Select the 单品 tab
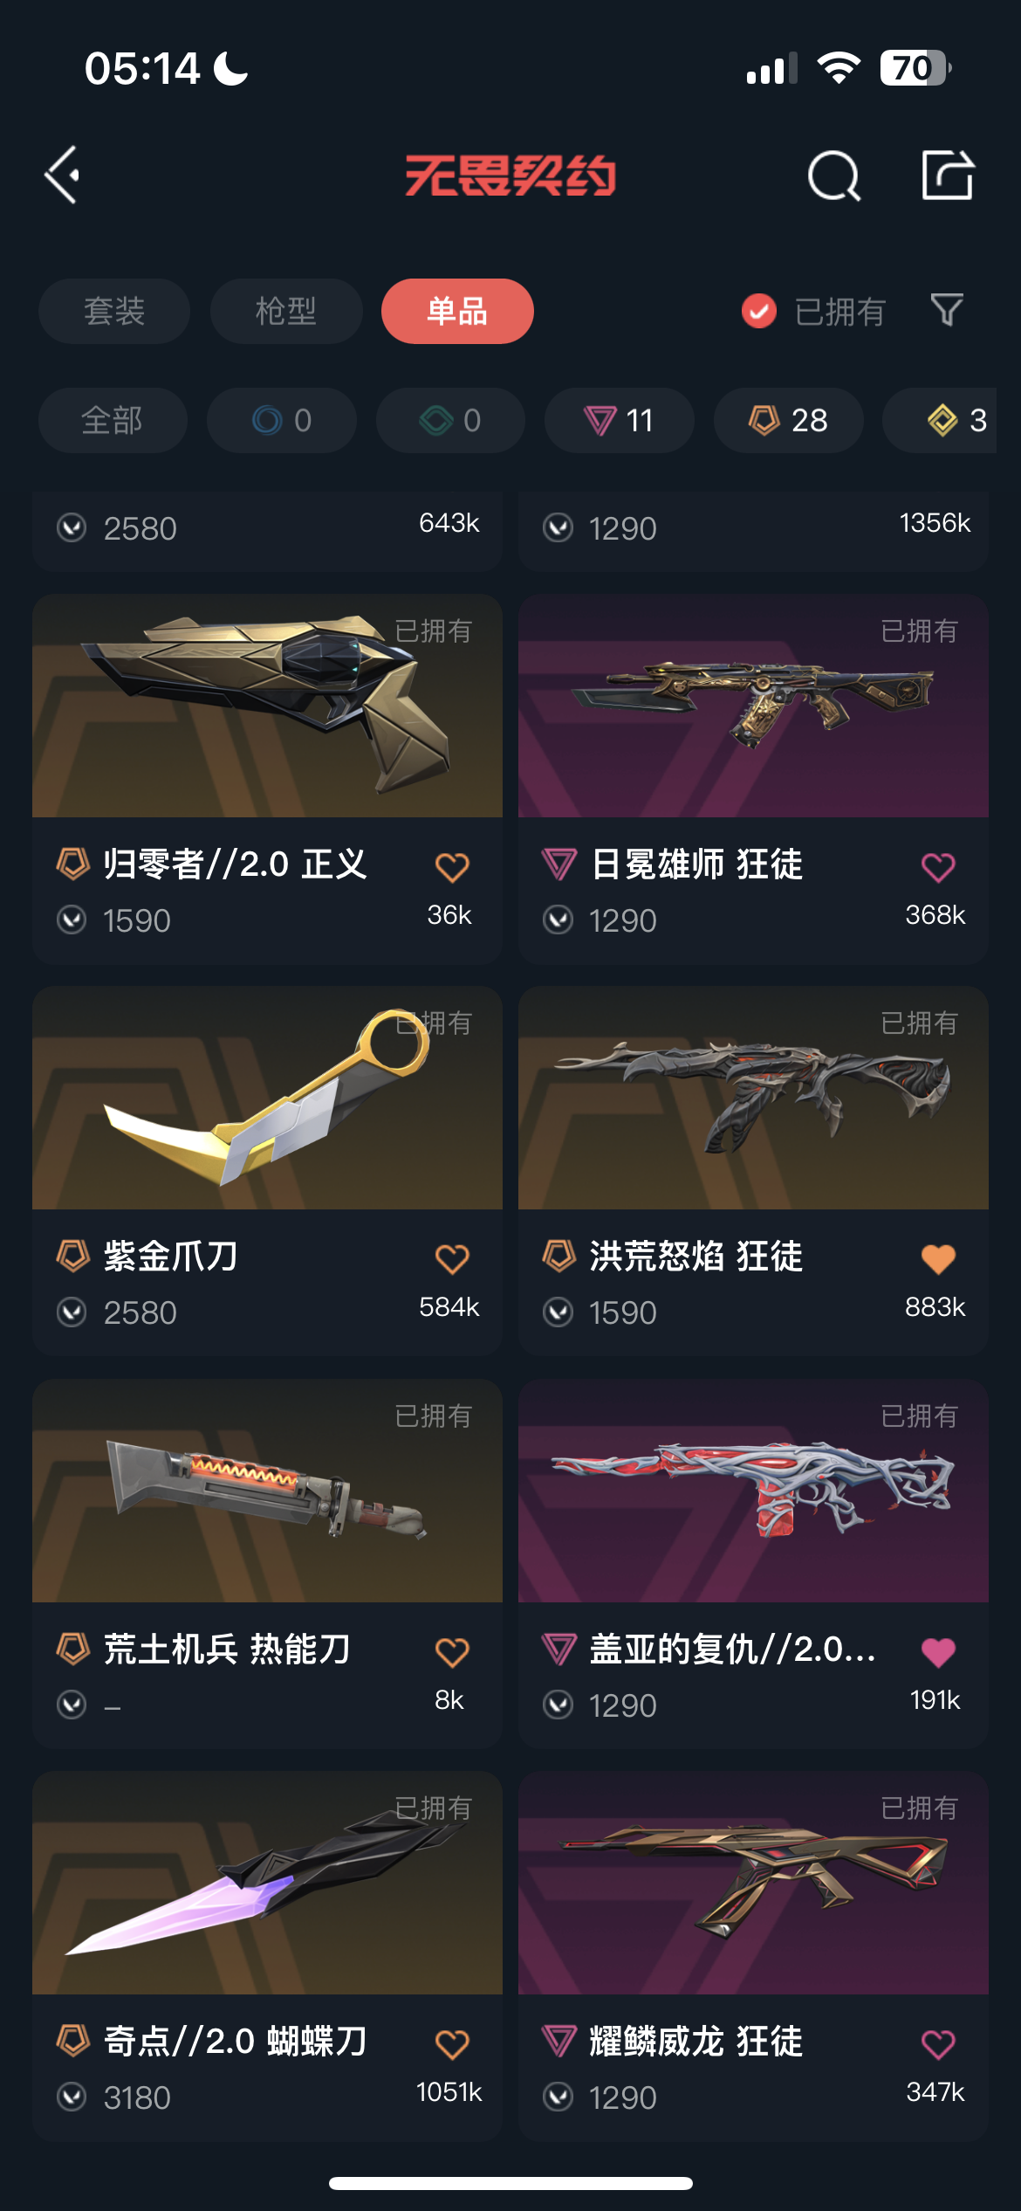Image resolution: width=1021 pixels, height=2211 pixels. [x=457, y=311]
